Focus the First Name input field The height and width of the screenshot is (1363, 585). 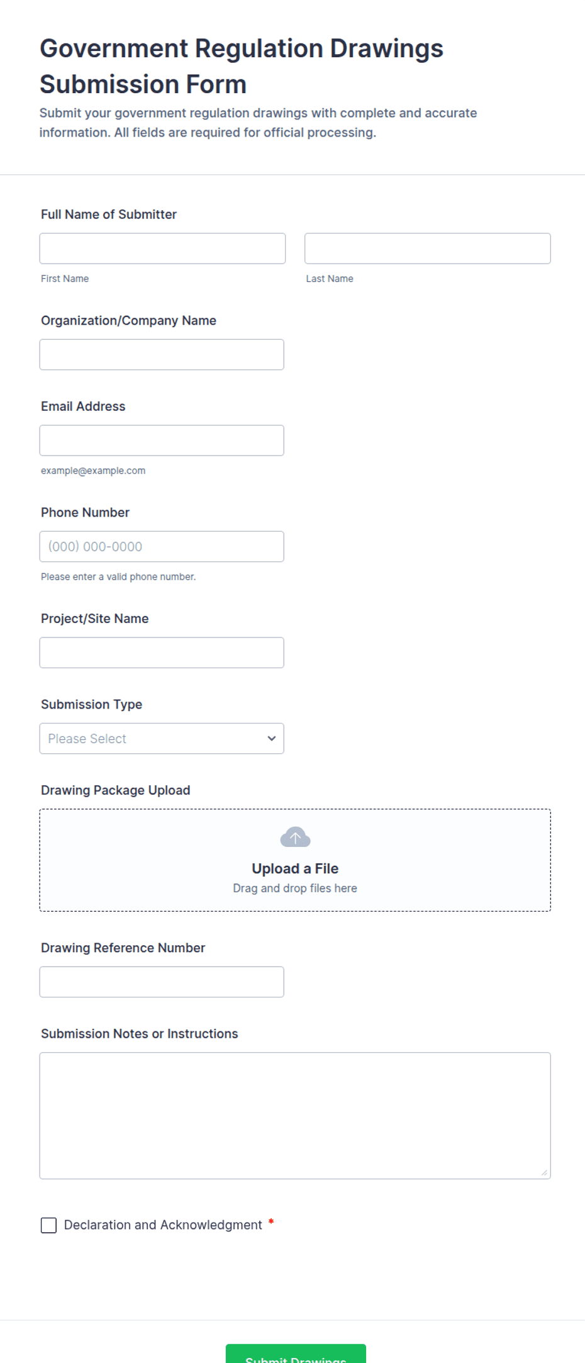162,249
